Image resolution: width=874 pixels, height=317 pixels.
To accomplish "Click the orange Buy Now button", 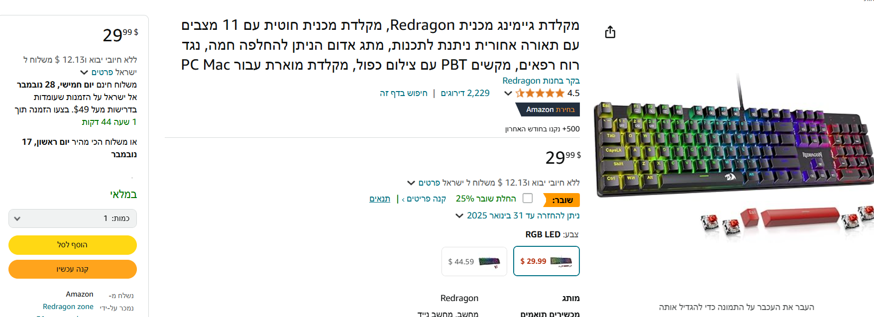I will 73,269.
